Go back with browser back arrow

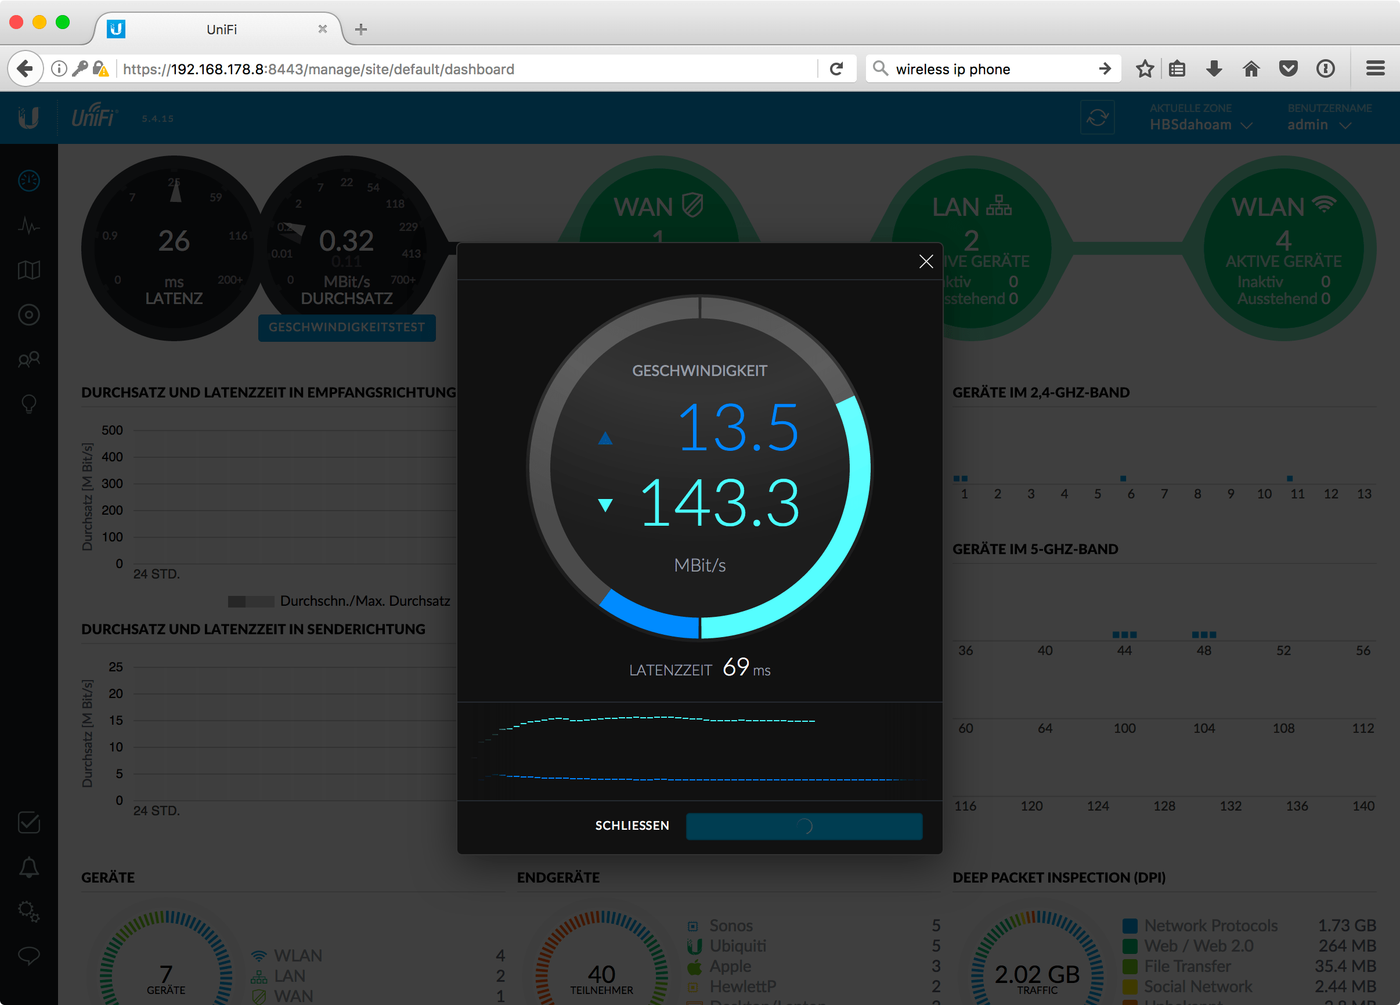coord(26,68)
